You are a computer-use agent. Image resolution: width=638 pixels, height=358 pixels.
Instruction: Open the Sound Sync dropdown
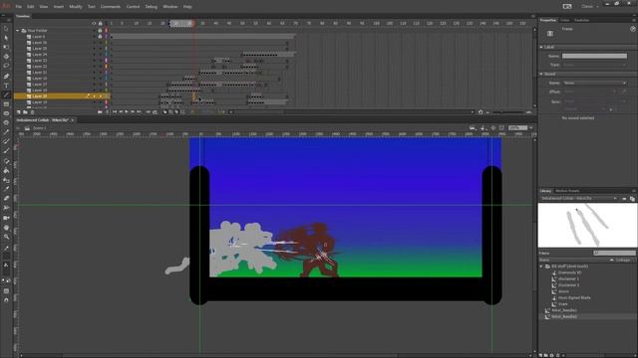click(594, 101)
